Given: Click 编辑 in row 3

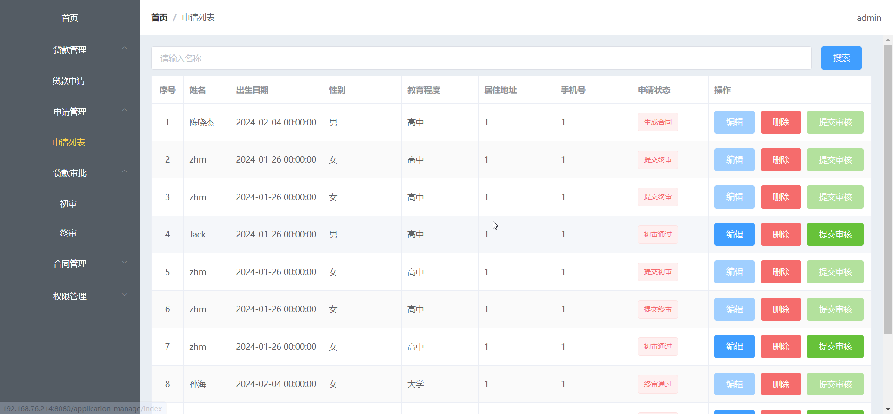Looking at the screenshot, I should (x=734, y=197).
